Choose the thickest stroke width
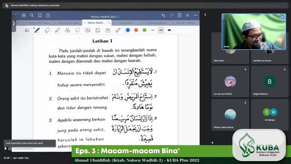The height and width of the screenshot is (164, 291). tap(169, 30)
